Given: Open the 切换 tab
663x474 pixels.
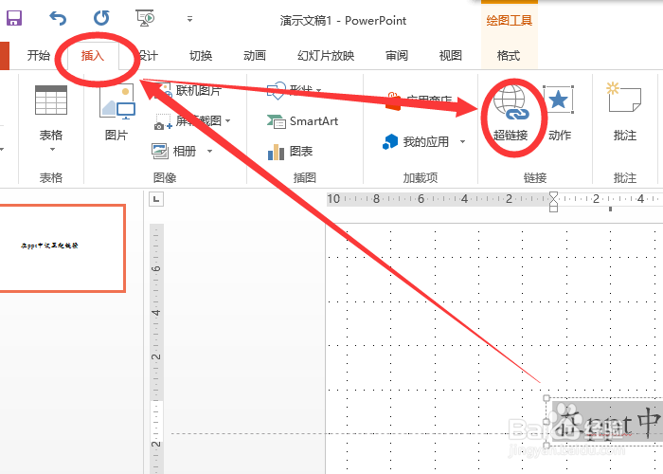Looking at the screenshot, I should (201, 55).
